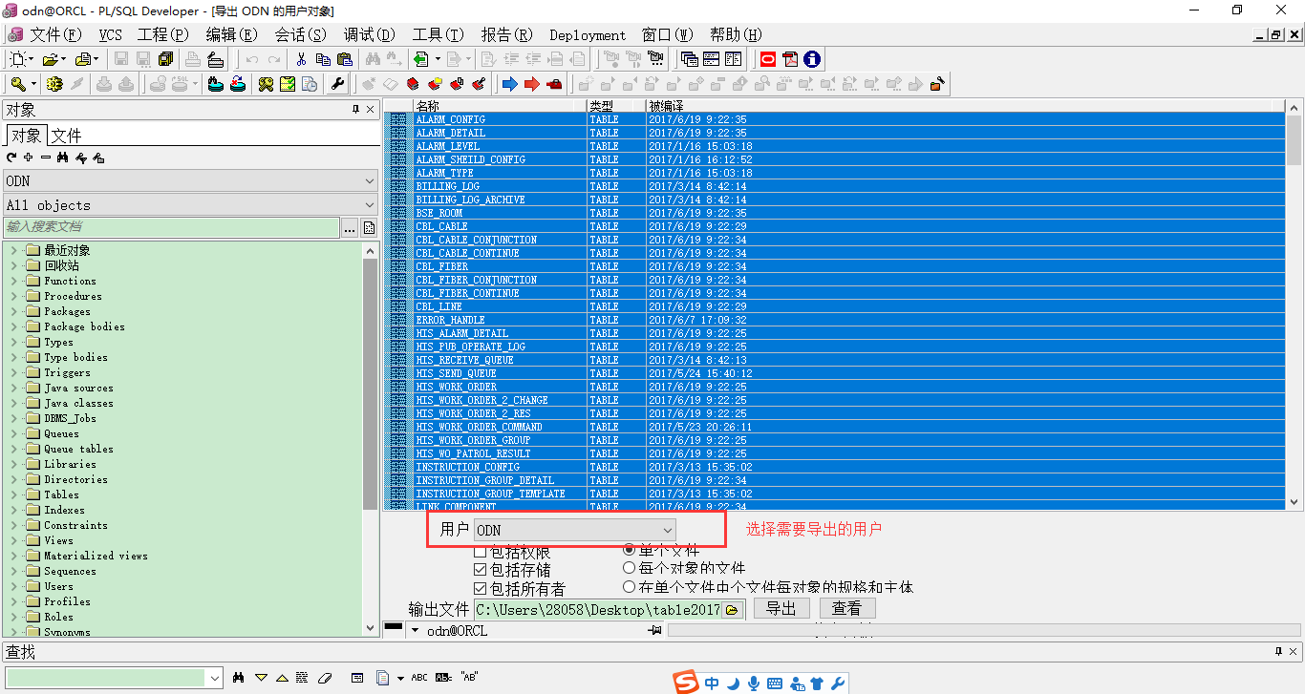Click the 输出文件 path field
This screenshot has width=1305, height=694.
598,609
